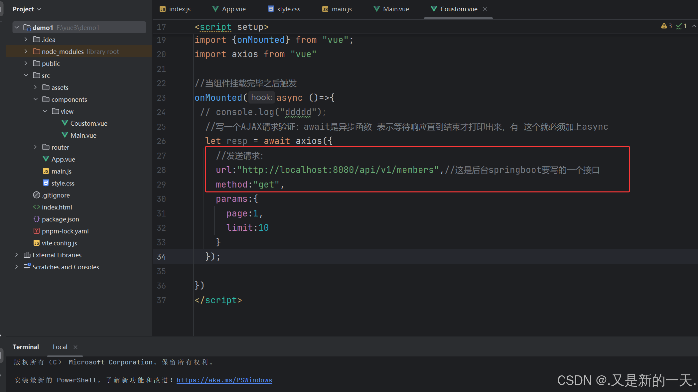The height and width of the screenshot is (392, 698).
Task: Select the Local terminal tab
Action: click(x=60, y=347)
